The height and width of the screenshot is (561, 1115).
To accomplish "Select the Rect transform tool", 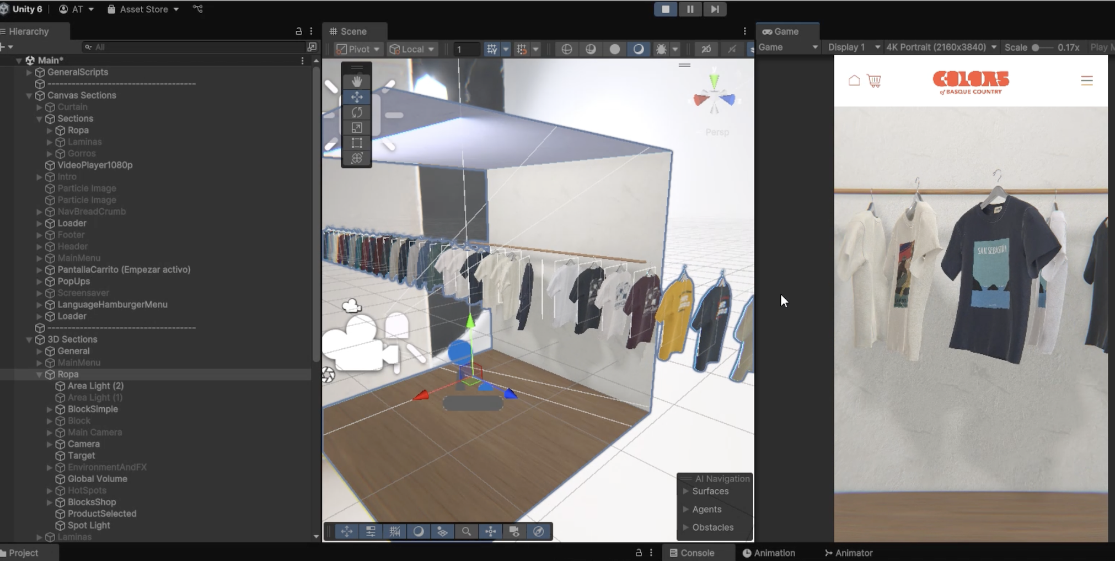I will (357, 143).
